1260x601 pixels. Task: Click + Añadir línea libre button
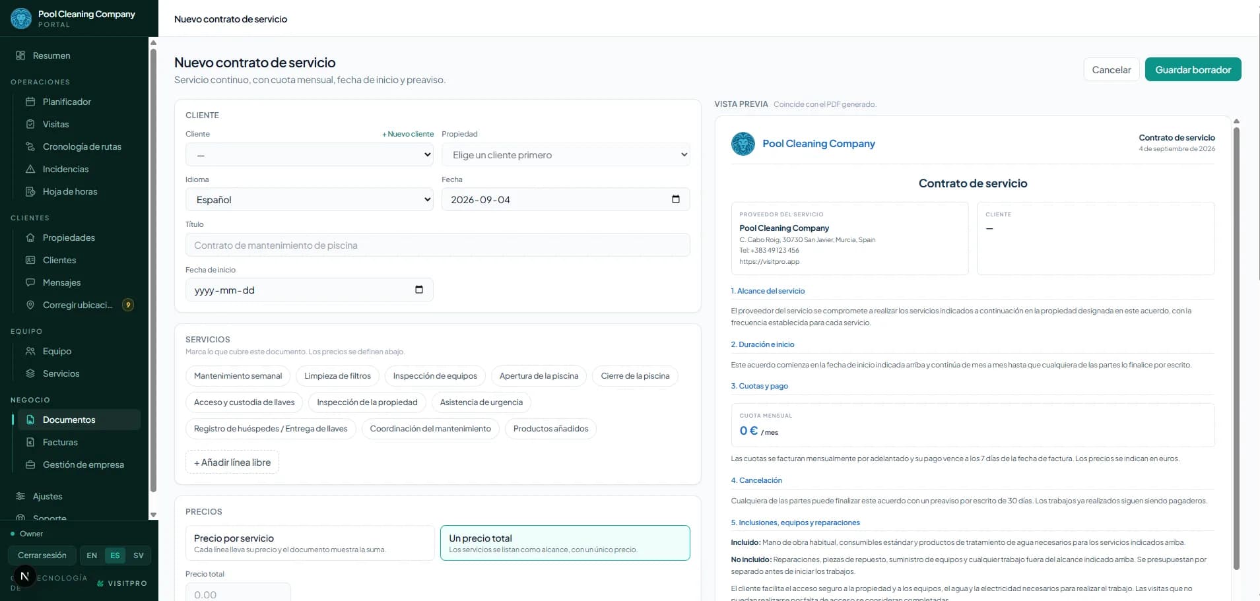click(x=232, y=462)
